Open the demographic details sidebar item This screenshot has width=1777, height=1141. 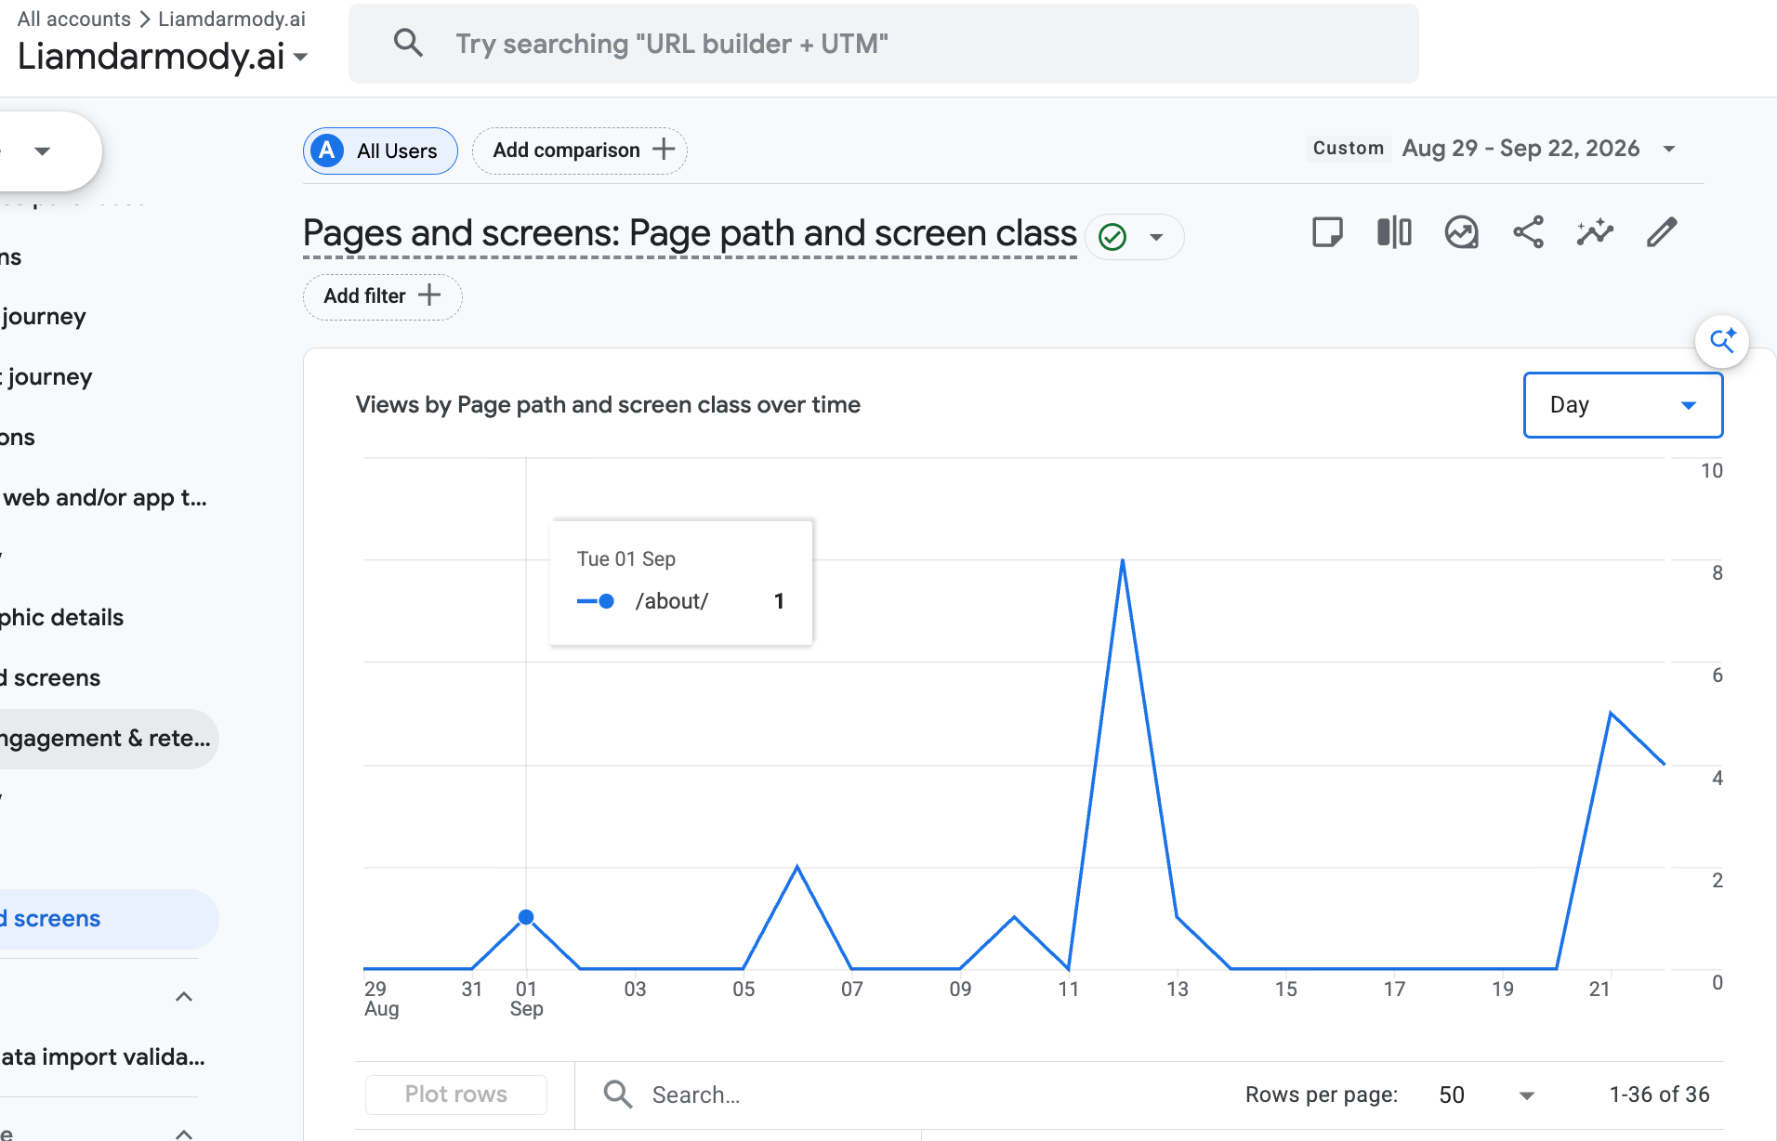[x=62, y=618]
